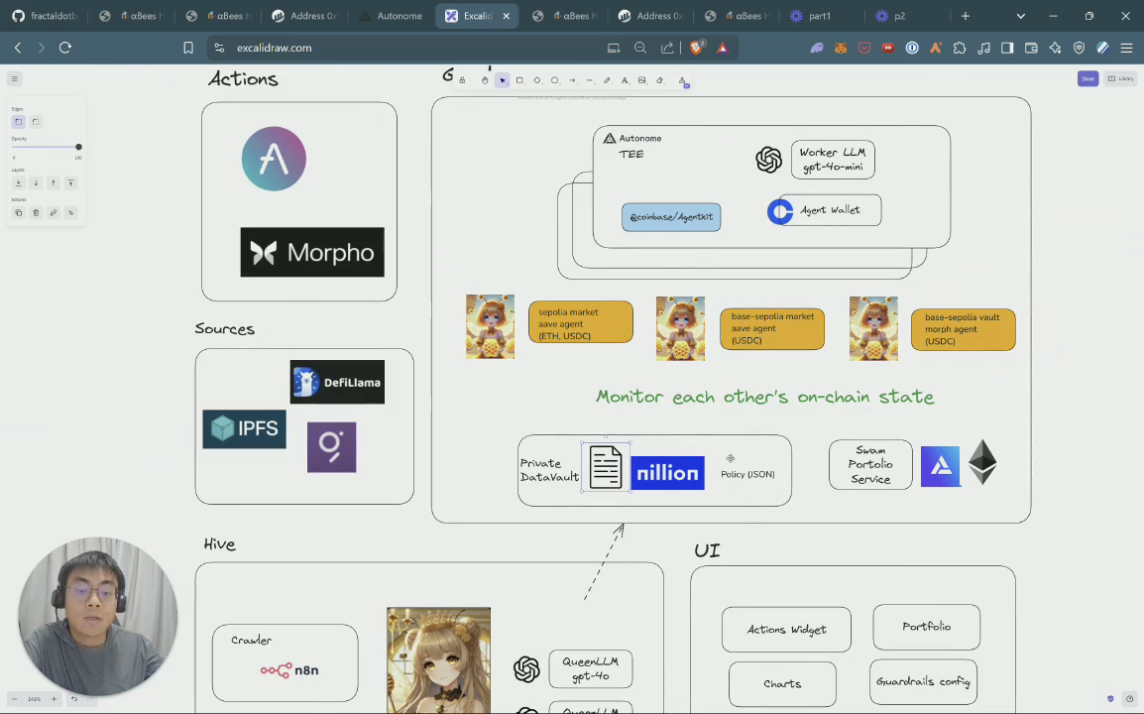The width and height of the screenshot is (1144, 714).
Task: Close the Excalidraw browser tab
Action: (507, 16)
